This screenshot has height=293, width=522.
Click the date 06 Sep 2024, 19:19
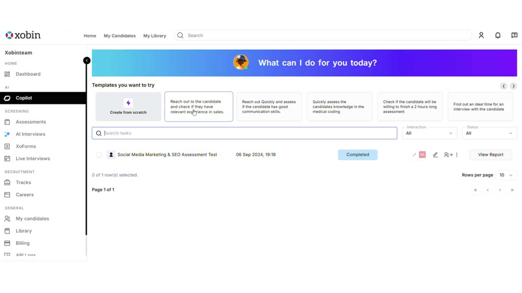pos(256,155)
